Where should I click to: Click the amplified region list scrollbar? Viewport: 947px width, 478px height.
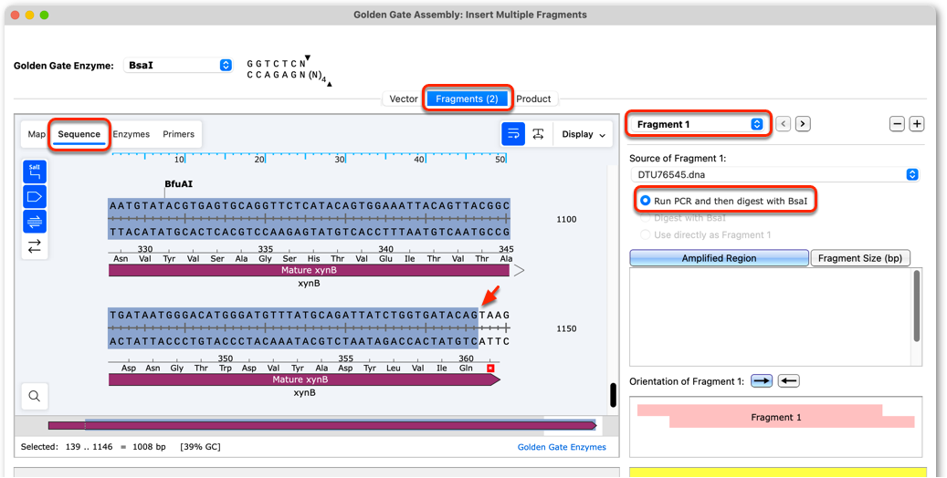(918, 306)
